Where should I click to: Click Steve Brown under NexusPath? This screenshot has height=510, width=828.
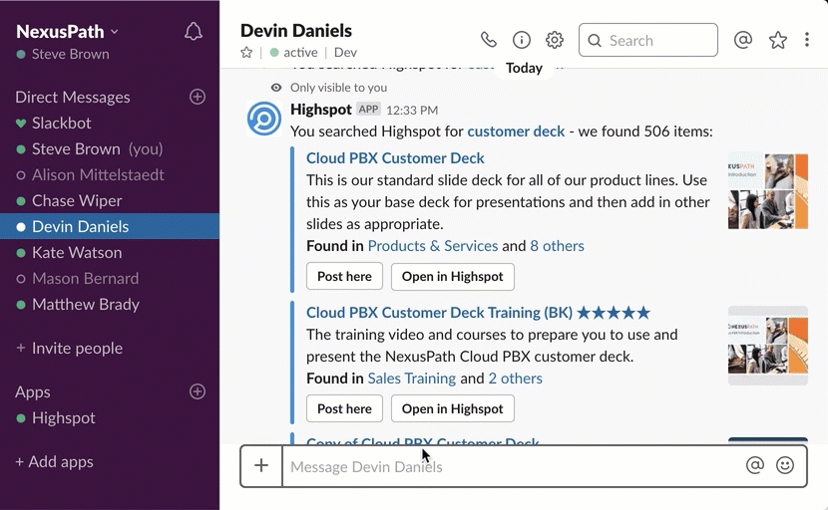click(x=70, y=54)
